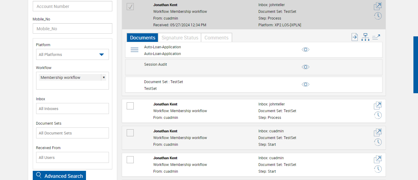Check the second johnteller inbox item
The height and width of the screenshot is (180, 418).
pyautogui.click(x=130, y=106)
